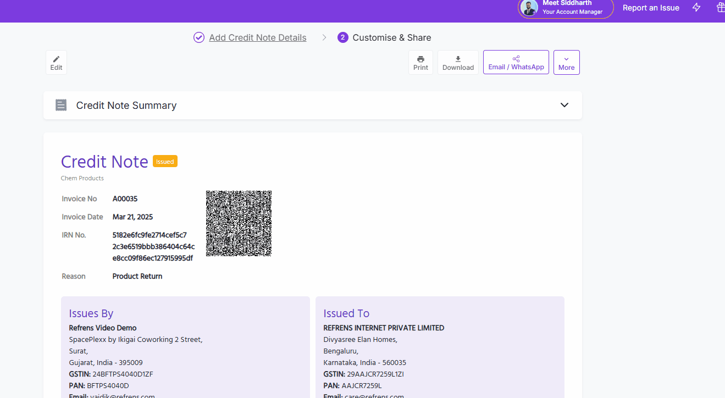Click the Edit pencil button

click(56, 63)
